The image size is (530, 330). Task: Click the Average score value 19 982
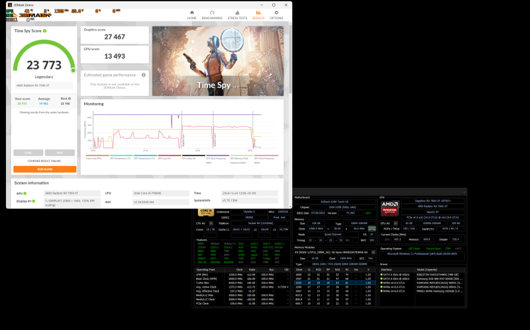44,104
